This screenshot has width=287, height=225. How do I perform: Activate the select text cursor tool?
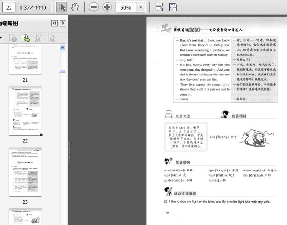click(x=61, y=8)
